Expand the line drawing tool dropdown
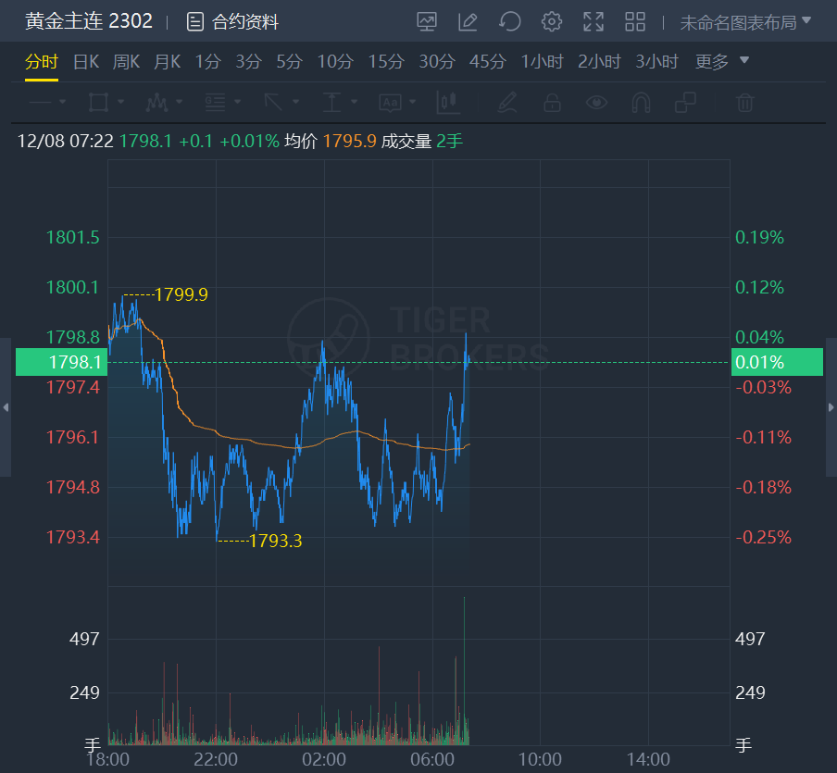Viewport: 837px width, 773px height. [x=47, y=102]
